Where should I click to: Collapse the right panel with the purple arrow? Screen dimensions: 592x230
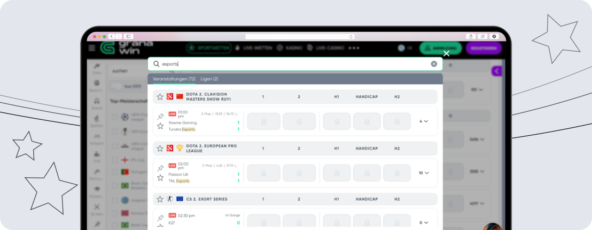pyautogui.click(x=497, y=71)
